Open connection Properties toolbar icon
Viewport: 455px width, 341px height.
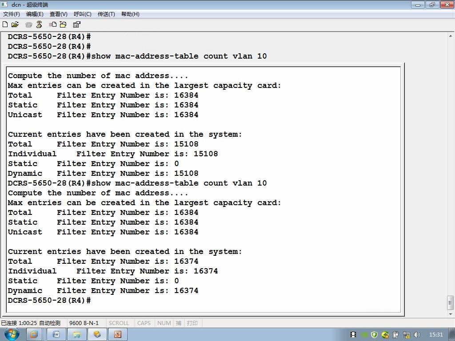point(76,25)
